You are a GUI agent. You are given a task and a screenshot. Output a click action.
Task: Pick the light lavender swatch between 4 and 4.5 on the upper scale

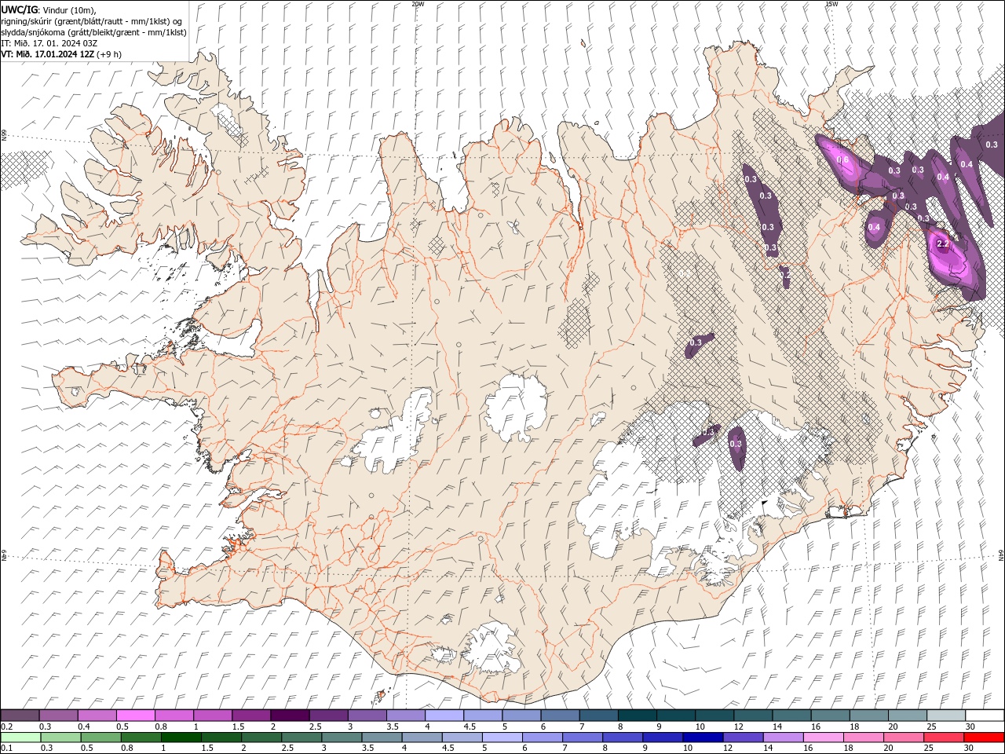(444, 716)
